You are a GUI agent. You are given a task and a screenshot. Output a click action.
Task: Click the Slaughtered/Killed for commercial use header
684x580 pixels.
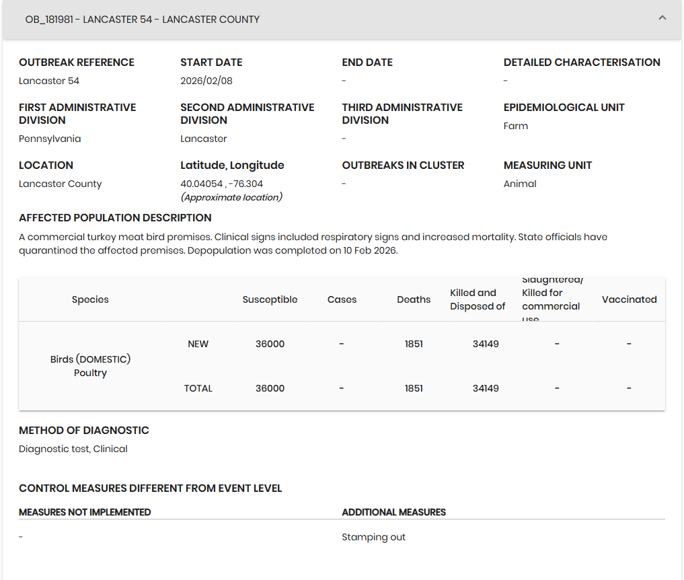pyautogui.click(x=552, y=299)
